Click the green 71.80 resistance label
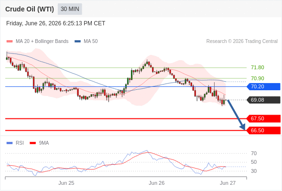Viewport: 282px width, 191px height. tap(258, 67)
